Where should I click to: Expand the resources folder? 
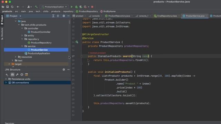[16, 57]
